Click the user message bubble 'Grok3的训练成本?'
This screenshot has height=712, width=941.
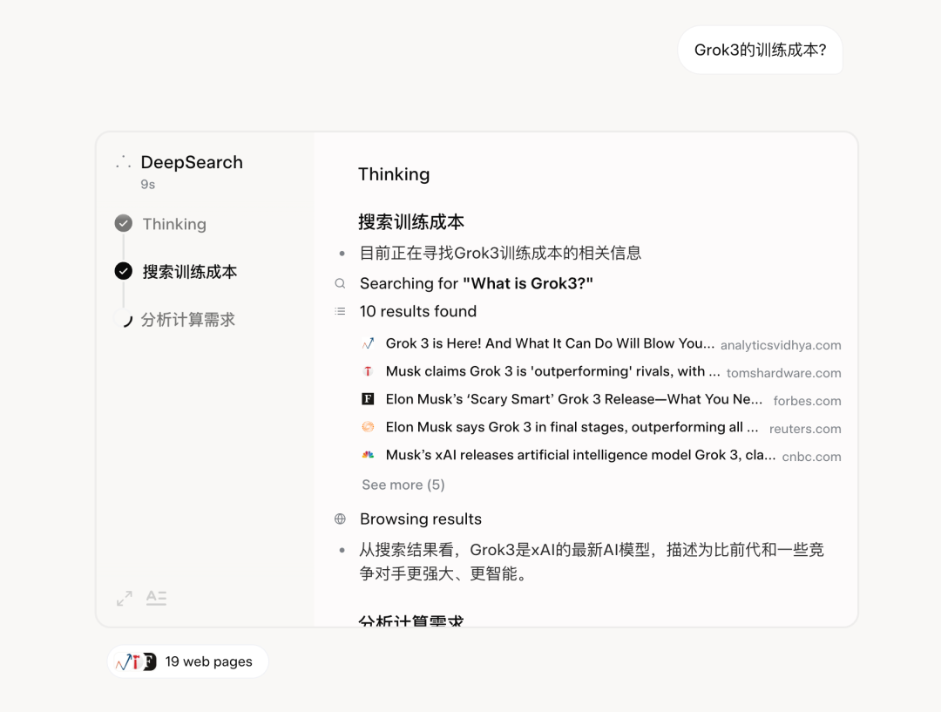click(760, 50)
